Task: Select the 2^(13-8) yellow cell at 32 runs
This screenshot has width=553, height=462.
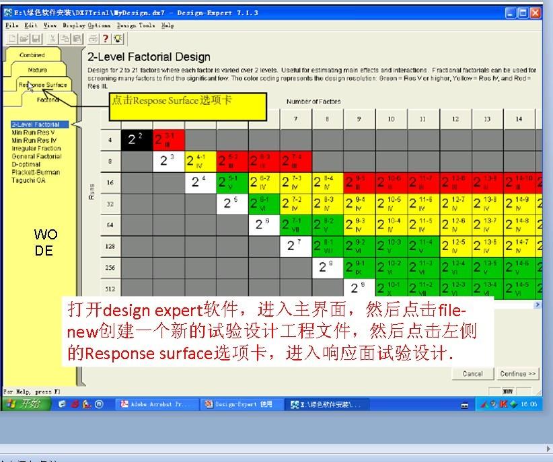Action: click(x=487, y=204)
